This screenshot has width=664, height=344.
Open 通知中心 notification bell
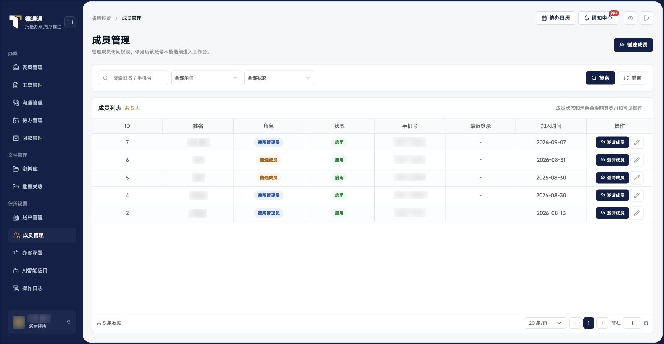(598, 18)
